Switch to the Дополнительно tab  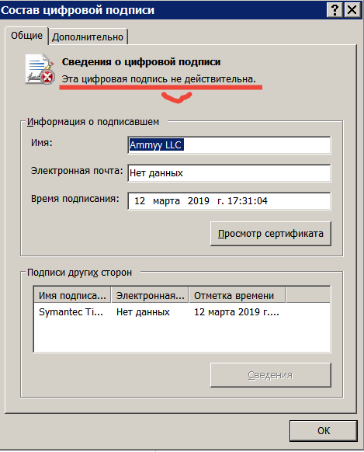(x=88, y=37)
